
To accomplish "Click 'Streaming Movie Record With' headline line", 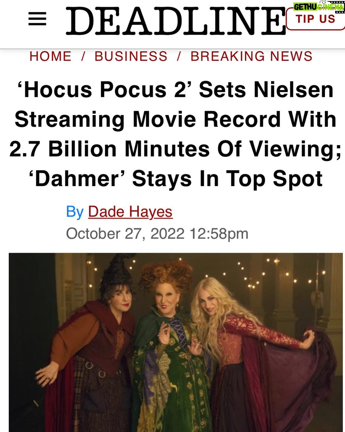I will (x=175, y=119).
